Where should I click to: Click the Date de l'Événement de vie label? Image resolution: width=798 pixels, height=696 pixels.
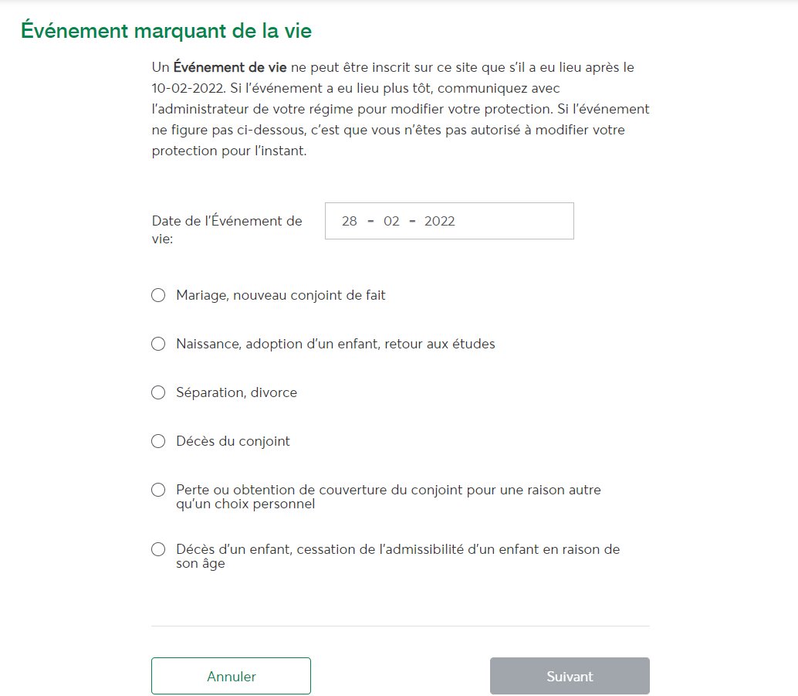click(x=227, y=229)
